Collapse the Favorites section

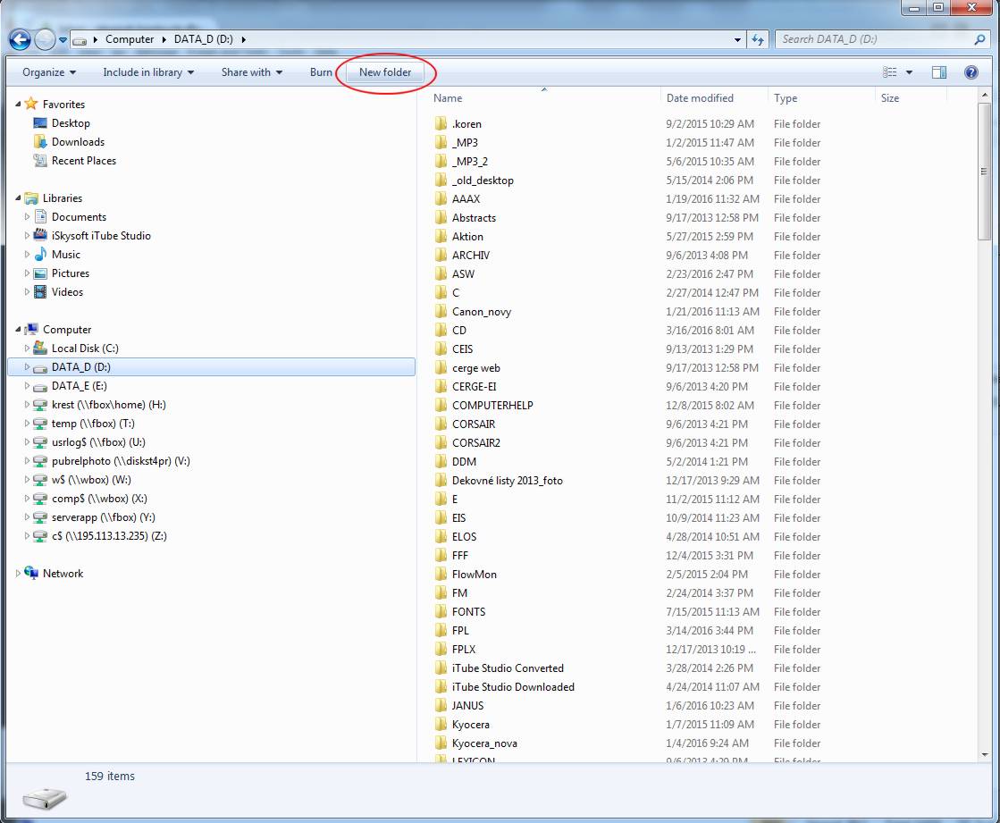tap(19, 105)
